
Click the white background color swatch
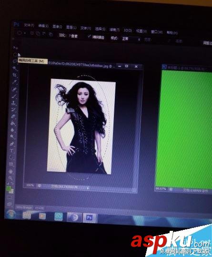[x=11, y=191]
